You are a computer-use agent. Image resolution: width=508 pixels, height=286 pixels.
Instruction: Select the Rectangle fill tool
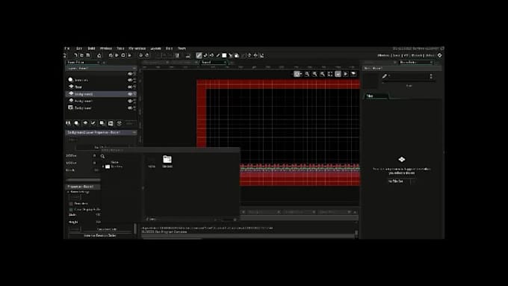click(x=224, y=55)
